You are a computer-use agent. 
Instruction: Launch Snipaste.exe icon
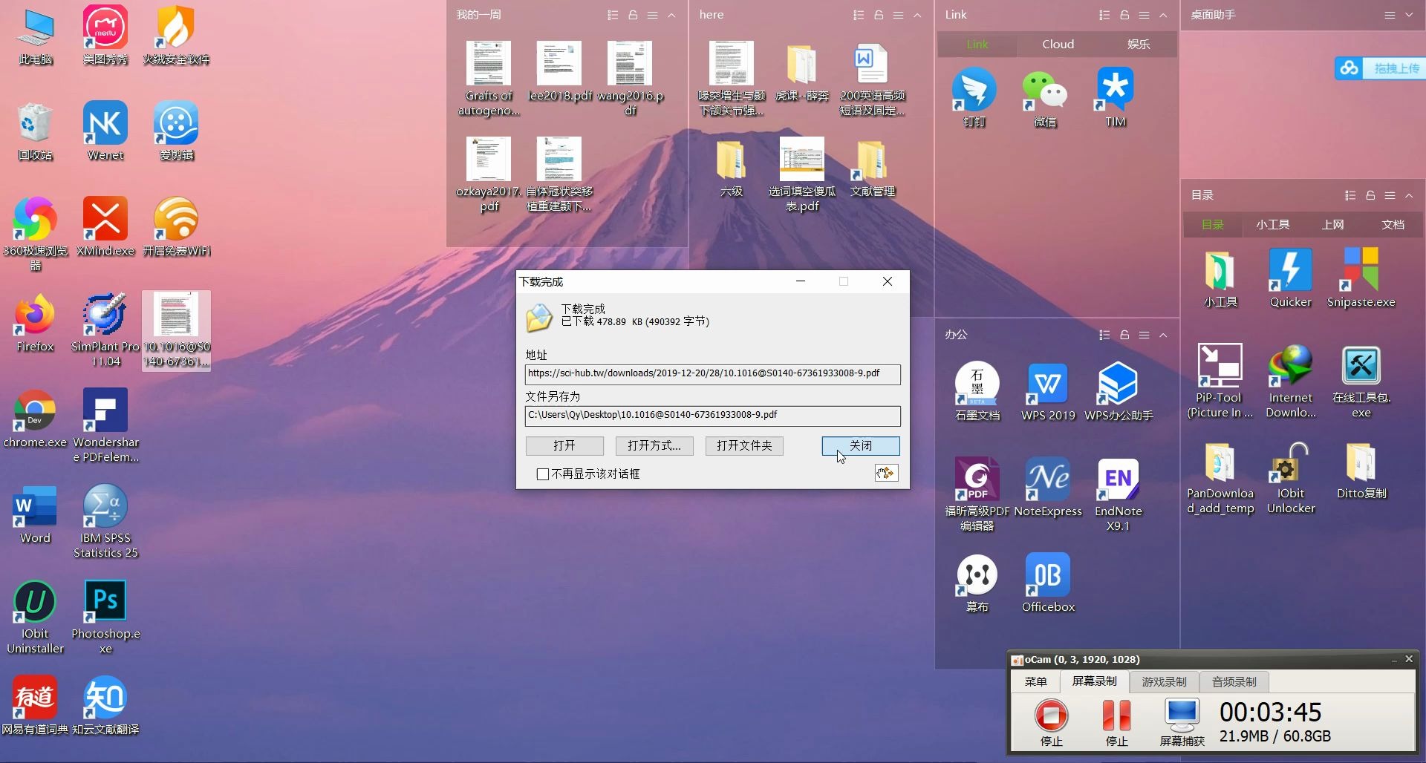[1361, 278]
